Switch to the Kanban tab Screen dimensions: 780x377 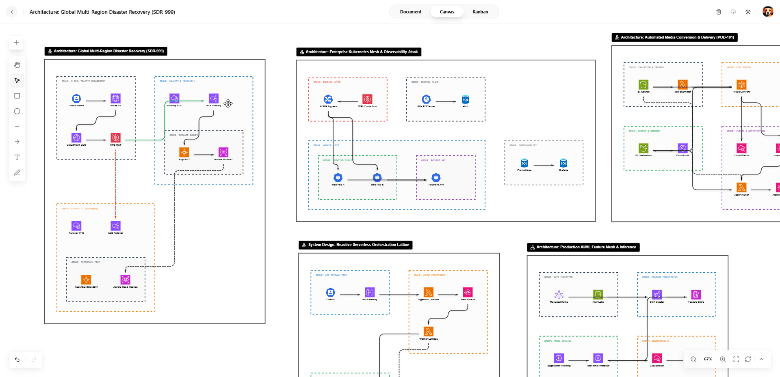480,12
